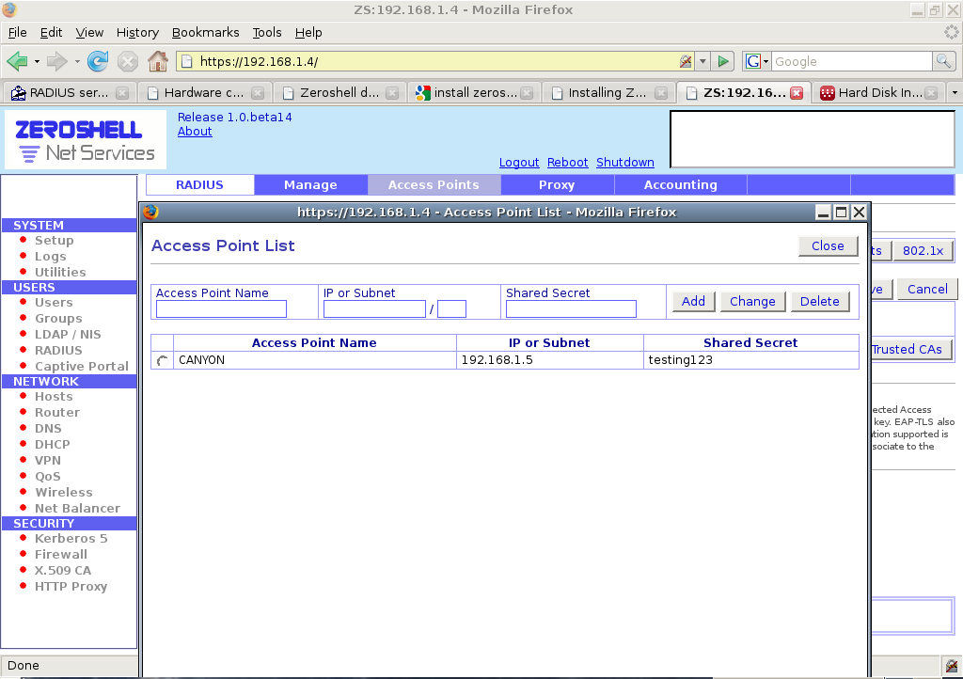
Task: Open the Access Points tab
Action: click(434, 184)
